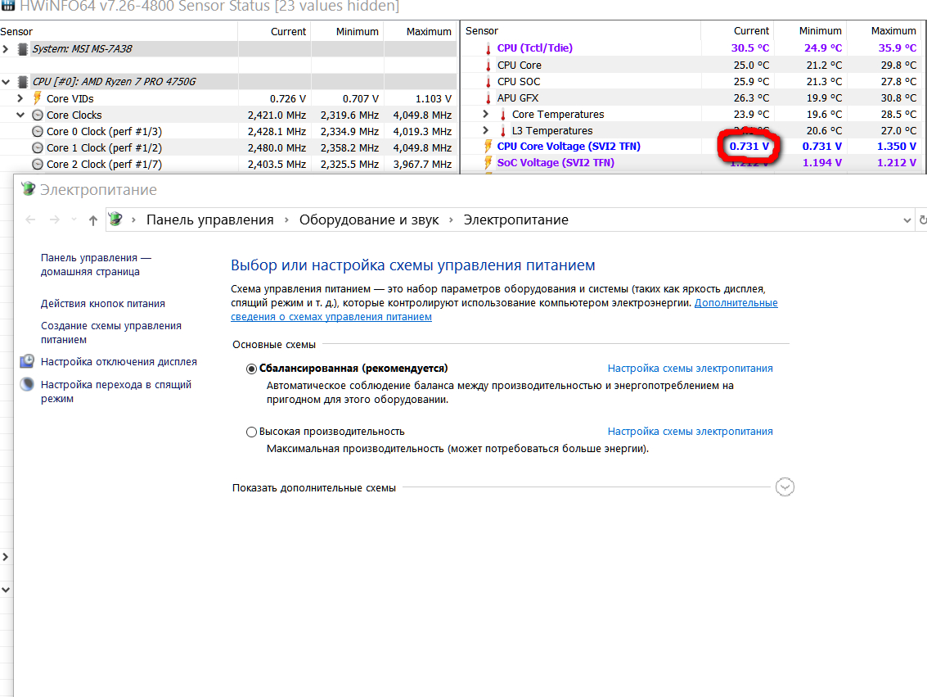The width and height of the screenshot is (927, 697).
Task: Click the System MSI MS-7A38 chip icon
Action: [22, 49]
